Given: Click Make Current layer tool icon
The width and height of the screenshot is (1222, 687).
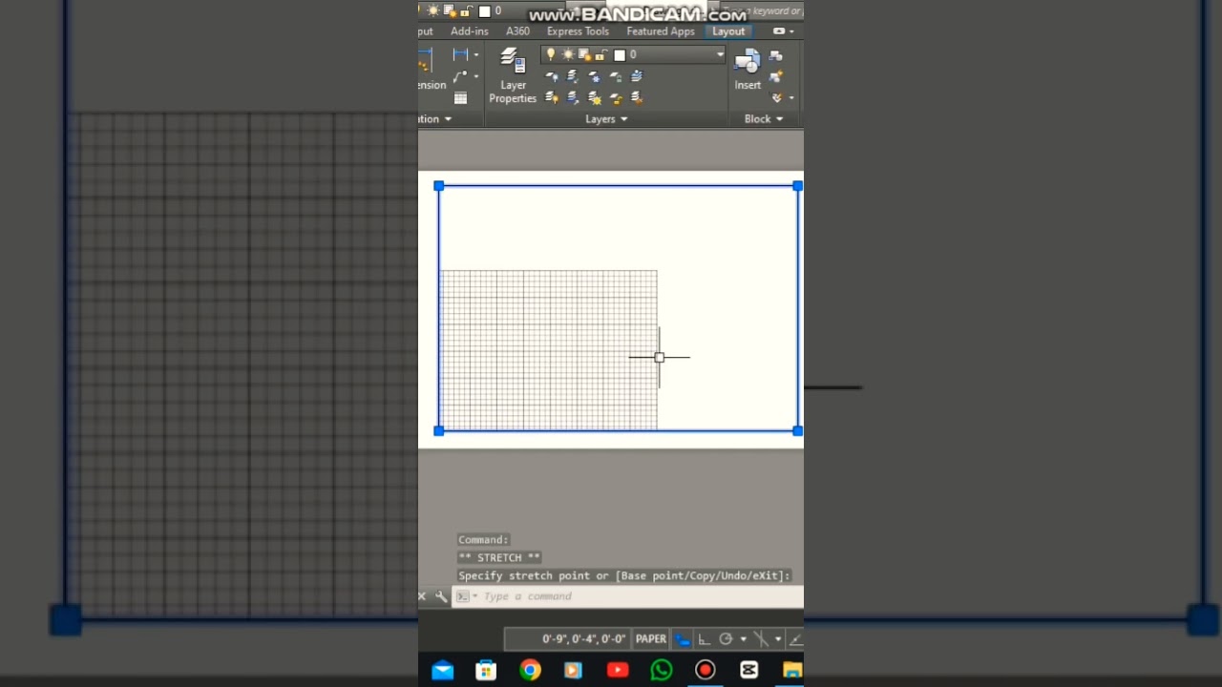Looking at the screenshot, I should (637, 76).
